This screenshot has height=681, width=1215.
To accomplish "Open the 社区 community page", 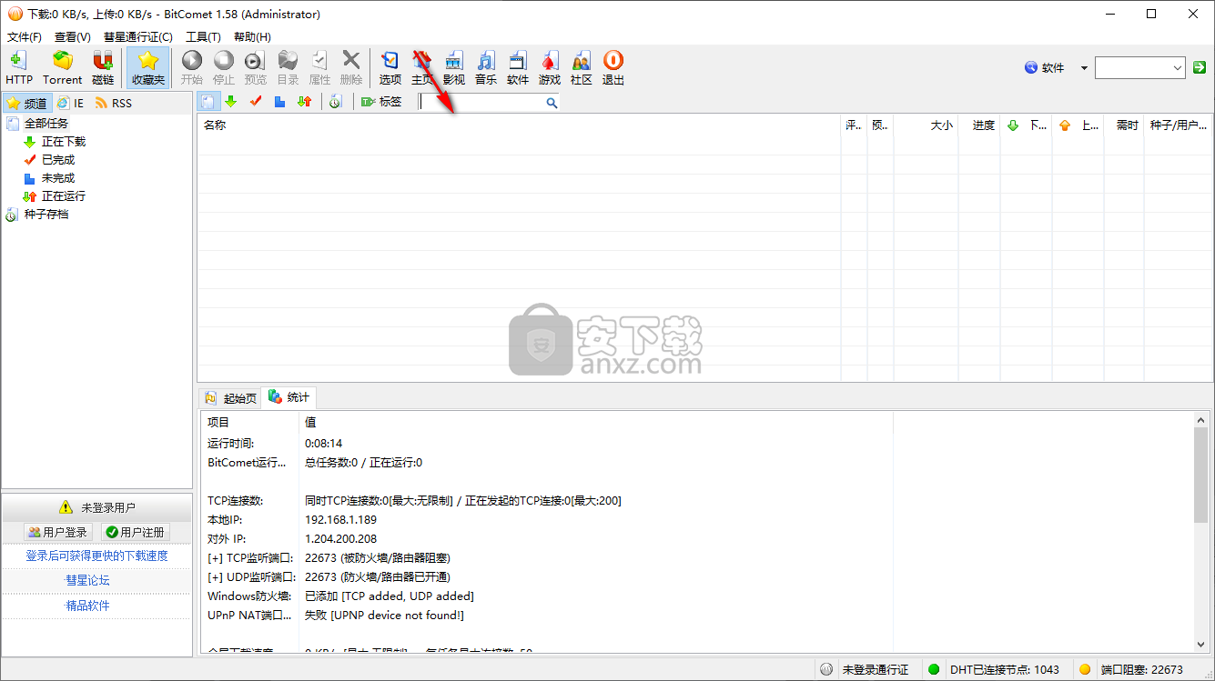I will 582,68.
